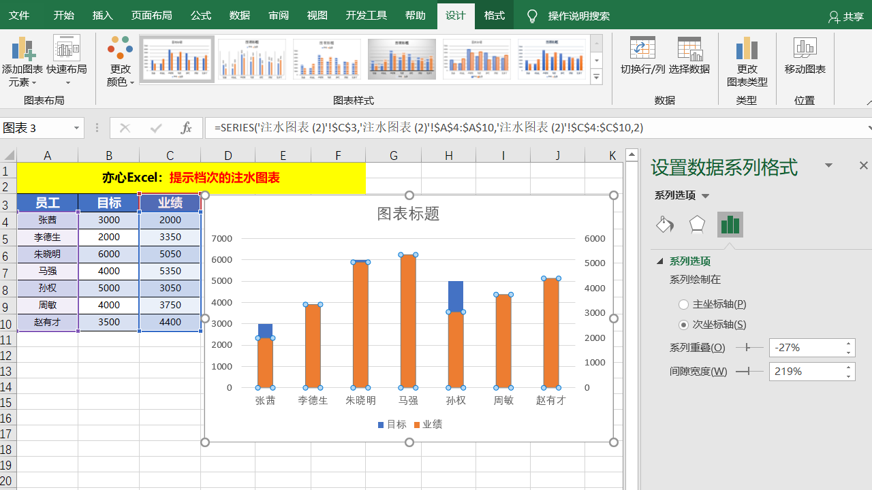The image size is (872, 490).
Task: Switch to the 开发工具 ribbon tab
Action: (x=367, y=16)
